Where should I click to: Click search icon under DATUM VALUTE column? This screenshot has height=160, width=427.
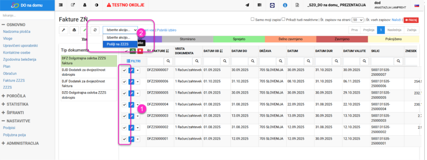(x=364, y=61)
